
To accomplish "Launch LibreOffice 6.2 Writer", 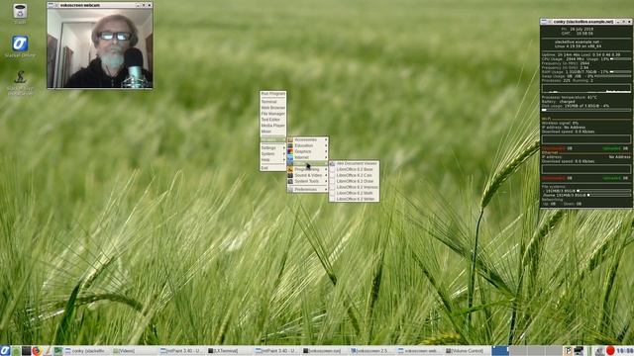I will tap(354, 199).
